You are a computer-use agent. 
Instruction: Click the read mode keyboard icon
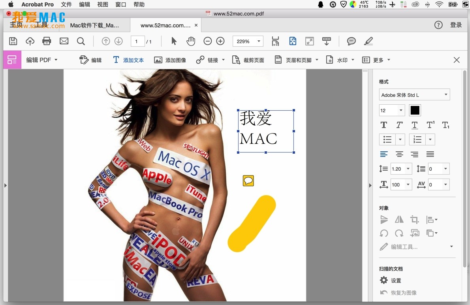[326, 41]
